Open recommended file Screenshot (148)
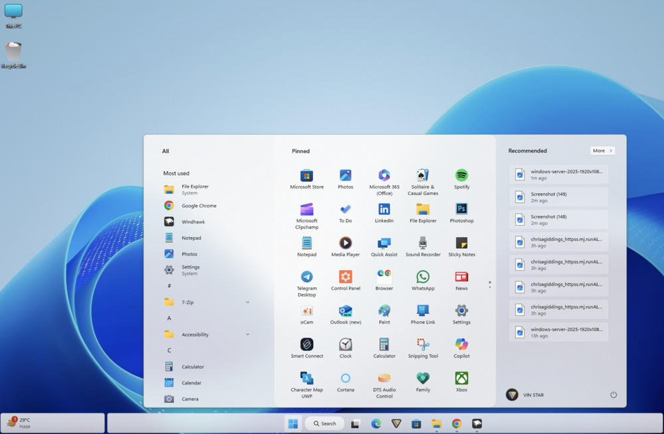 (x=558, y=219)
